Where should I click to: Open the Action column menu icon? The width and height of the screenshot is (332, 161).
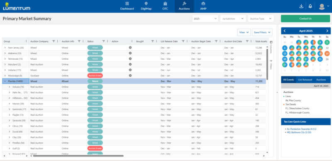[132, 41]
